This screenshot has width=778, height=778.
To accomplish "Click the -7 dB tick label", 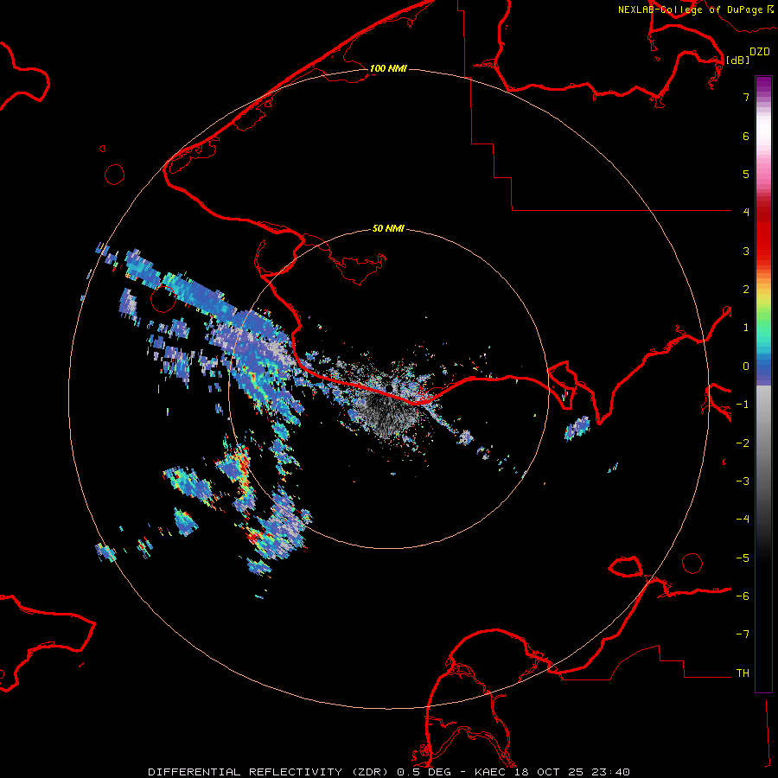I will 743,635.
